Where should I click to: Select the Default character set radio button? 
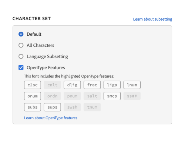21,34
